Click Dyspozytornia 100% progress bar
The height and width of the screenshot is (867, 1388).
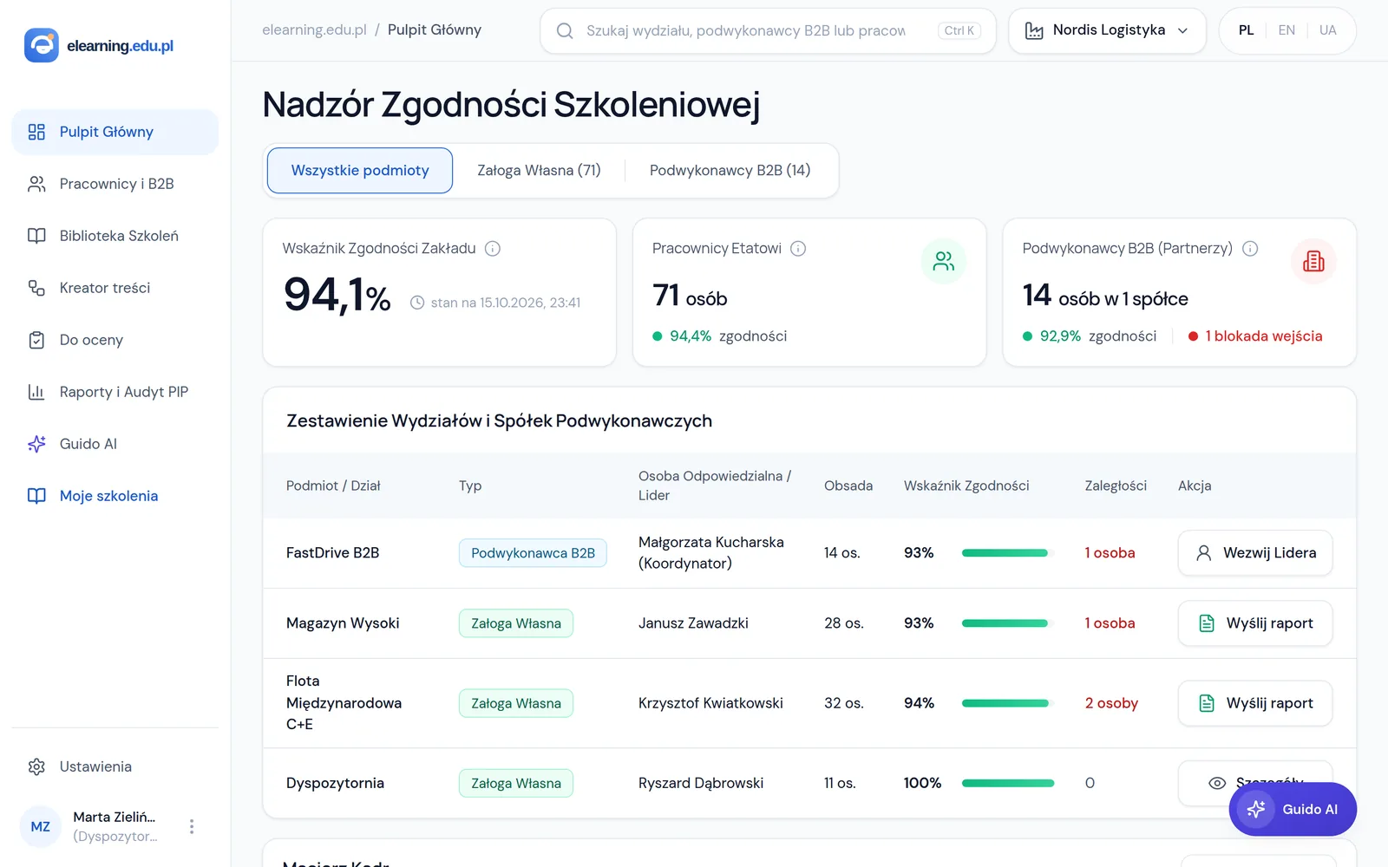(1007, 783)
